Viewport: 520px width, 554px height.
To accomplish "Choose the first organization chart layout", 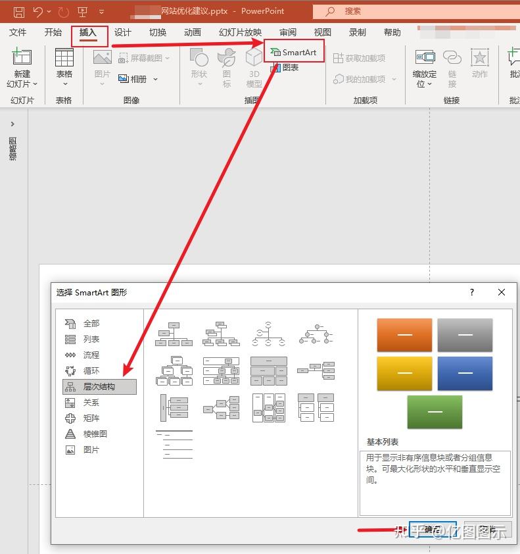I will 174,334.
